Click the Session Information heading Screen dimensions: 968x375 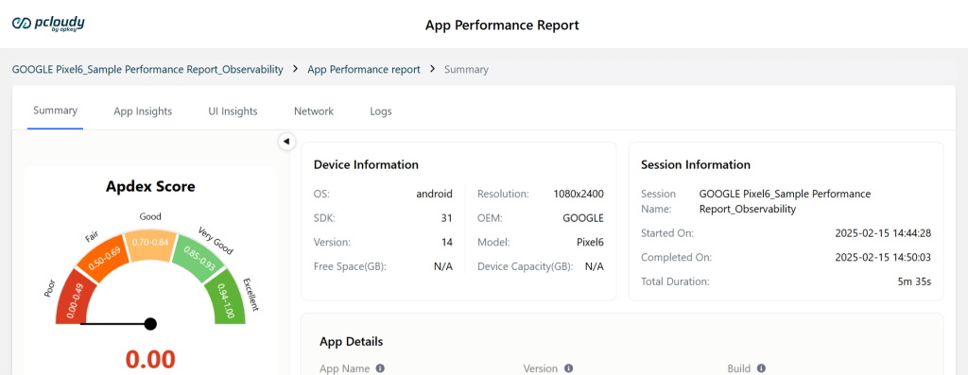(696, 164)
